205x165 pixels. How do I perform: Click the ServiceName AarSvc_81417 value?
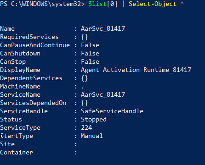(x=103, y=95)
